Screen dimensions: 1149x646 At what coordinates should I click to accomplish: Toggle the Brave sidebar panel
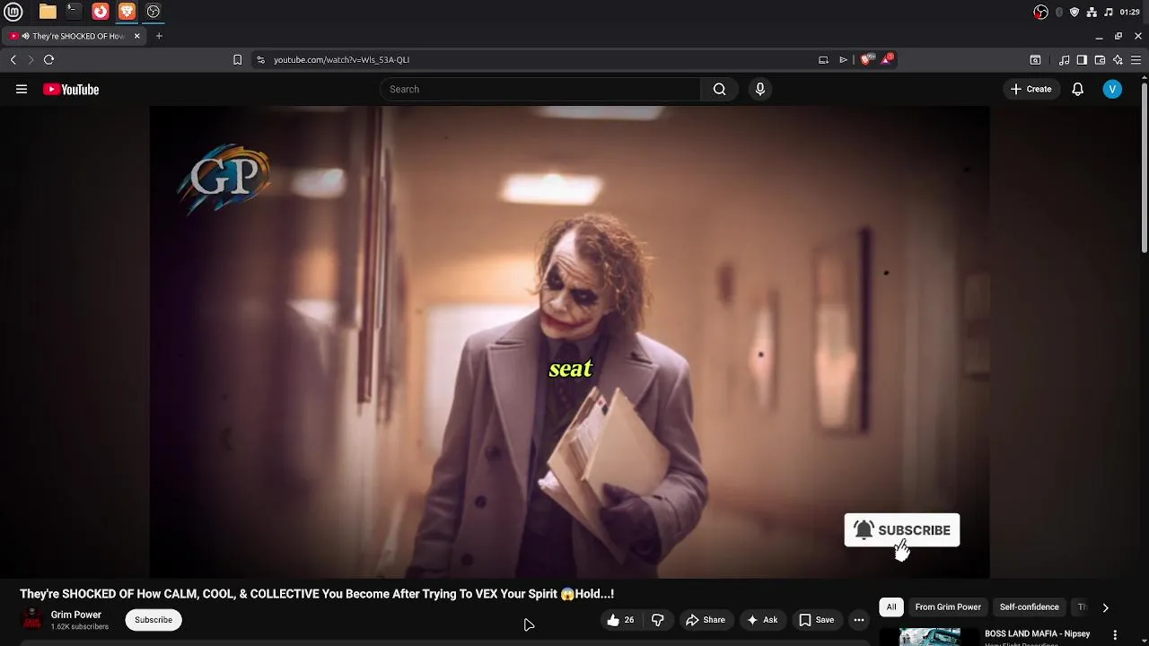click(1082, 60)
